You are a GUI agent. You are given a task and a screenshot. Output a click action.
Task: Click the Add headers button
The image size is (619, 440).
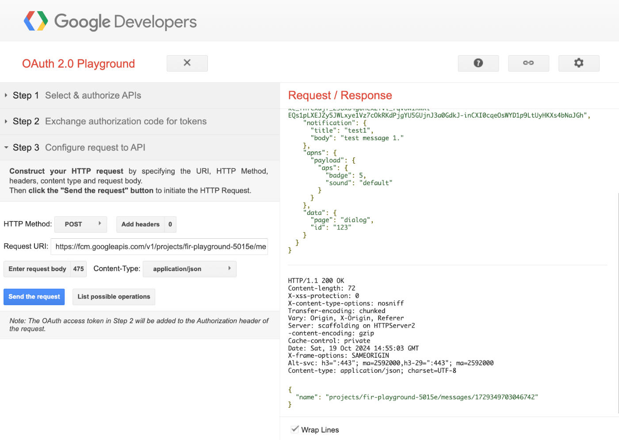146,224
